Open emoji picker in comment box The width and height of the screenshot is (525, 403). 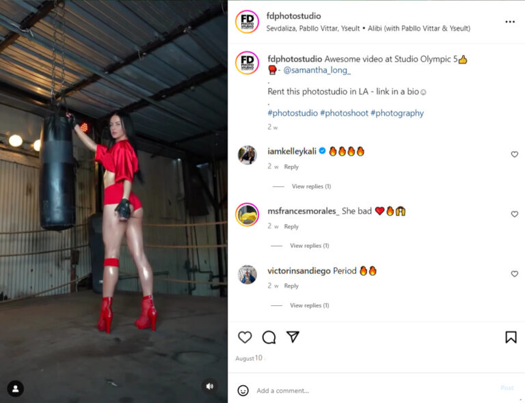pos(243,390)
